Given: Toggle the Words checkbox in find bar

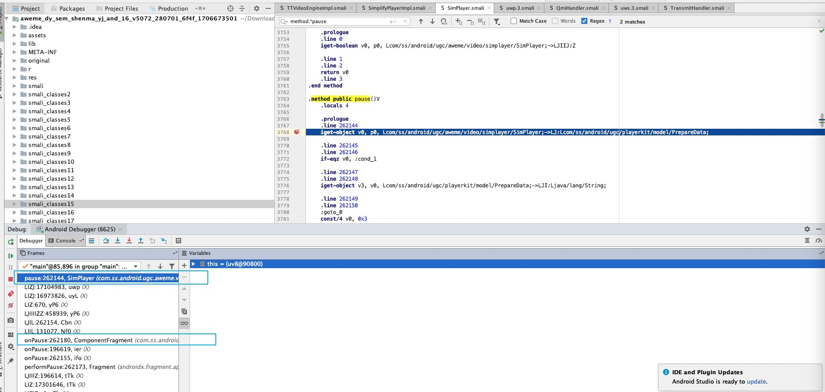Looking at the screenshot, I should [555, 21].
